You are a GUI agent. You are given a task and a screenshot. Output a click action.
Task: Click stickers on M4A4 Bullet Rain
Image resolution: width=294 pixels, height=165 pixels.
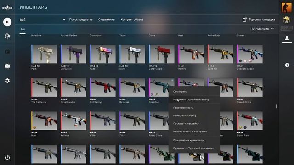click(x=243, y=127)
